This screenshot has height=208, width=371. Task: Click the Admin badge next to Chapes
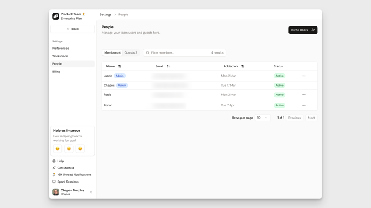(122, 86)
